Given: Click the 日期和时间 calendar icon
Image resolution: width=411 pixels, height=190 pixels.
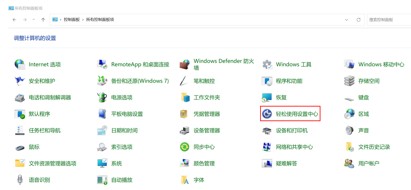Looking at the screenshot, I should [x=102, y=130].
